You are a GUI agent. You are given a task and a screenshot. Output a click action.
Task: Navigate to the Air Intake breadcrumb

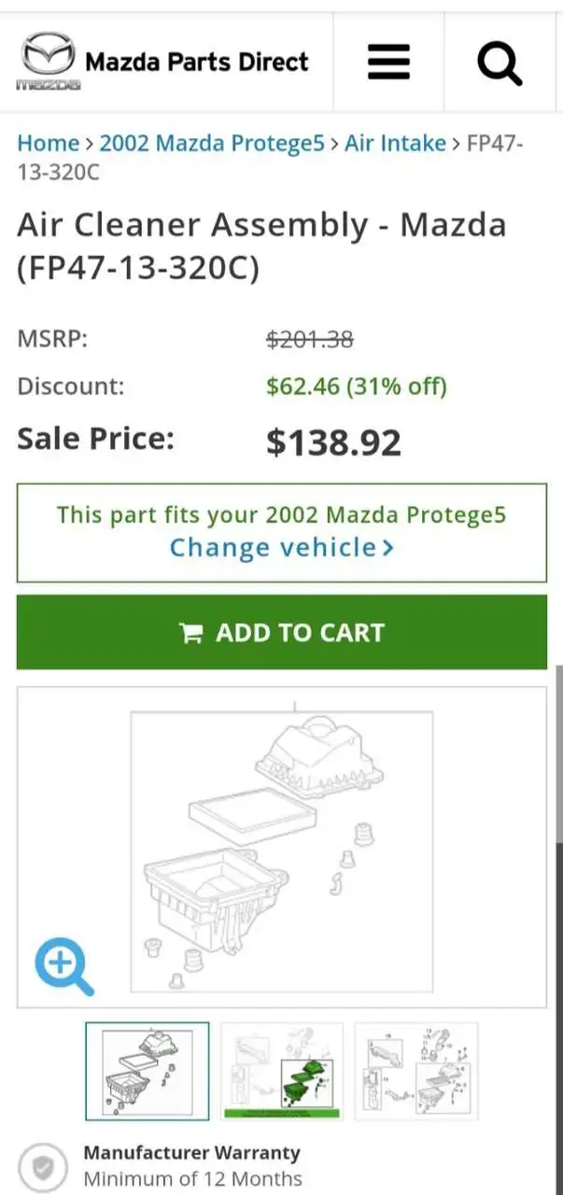click(x=395, y=143)
